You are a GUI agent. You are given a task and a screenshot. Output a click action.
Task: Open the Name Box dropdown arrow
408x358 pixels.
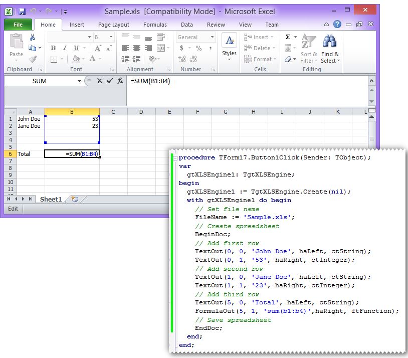tap(79, 81)
